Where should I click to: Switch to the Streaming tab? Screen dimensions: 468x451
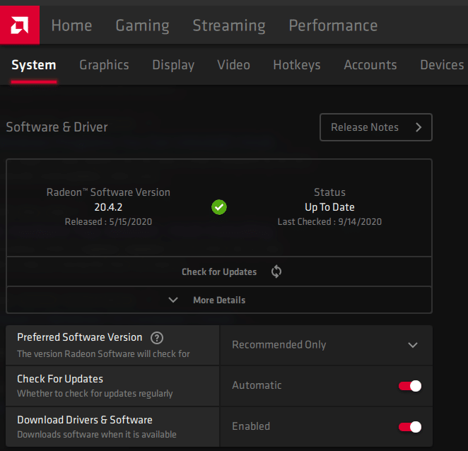pyautogui.click(x=229, y=25)
